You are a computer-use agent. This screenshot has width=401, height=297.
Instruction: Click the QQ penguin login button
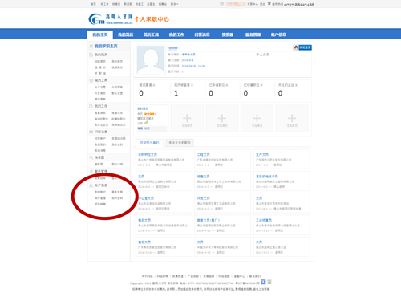[x=302, y=47]
